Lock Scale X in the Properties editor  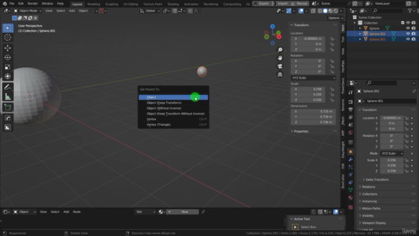406,160
